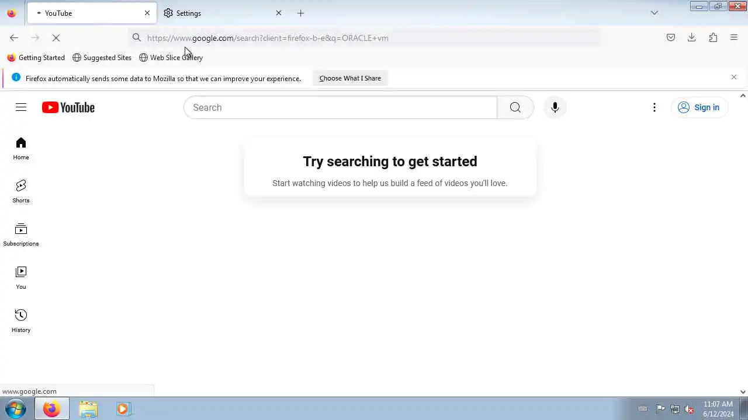Screen dimensions: 748x420
Task: Click the volume tray icon
Action: pos(690,409)
